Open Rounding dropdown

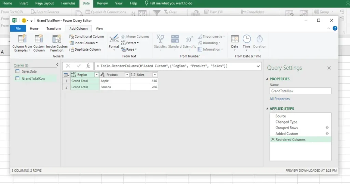209,43
